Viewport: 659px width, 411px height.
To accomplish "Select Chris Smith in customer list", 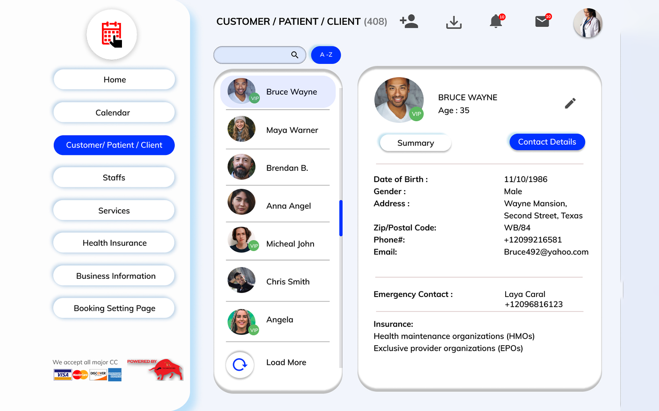I will point(278,282).
